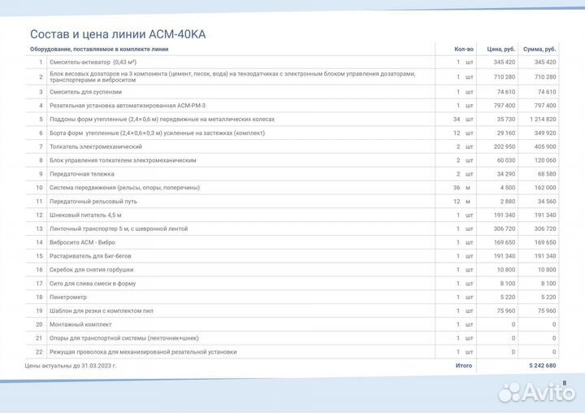Click the 'Оборудование, поставляемое в комплекте линии' header
This screenshot has width=585, height=413.
pos(100,49)
